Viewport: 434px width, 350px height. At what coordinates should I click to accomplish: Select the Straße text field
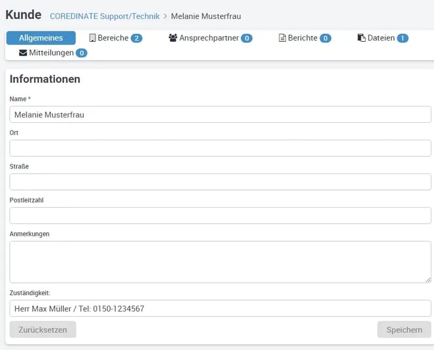pyautogui.click(x=220, y=182)
